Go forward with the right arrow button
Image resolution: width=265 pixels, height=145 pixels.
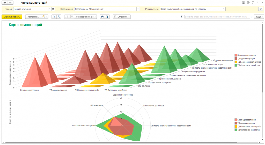10,3
